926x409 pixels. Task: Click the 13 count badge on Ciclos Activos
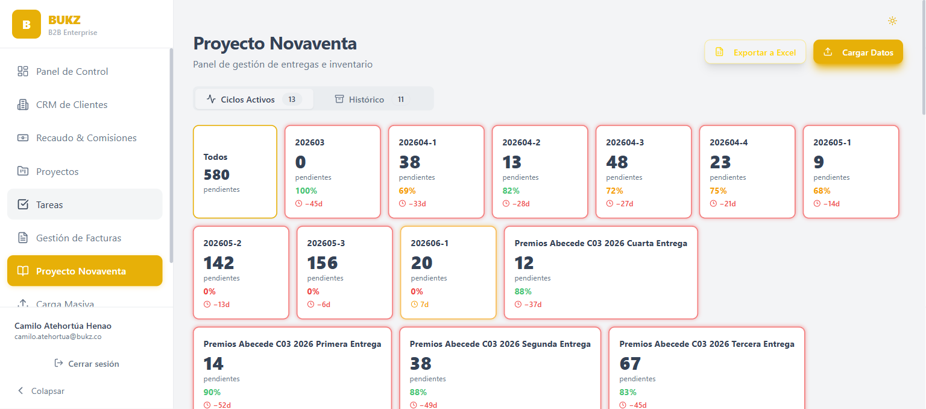coord(292,99)
